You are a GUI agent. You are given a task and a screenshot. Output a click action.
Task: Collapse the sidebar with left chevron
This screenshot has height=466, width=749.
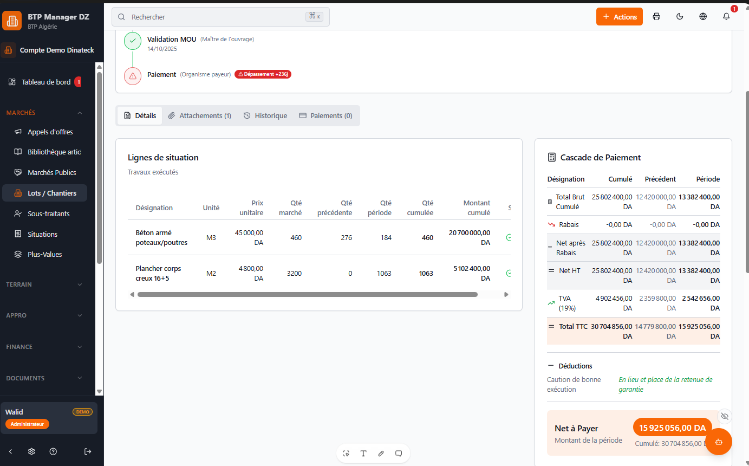click(10, 451)
